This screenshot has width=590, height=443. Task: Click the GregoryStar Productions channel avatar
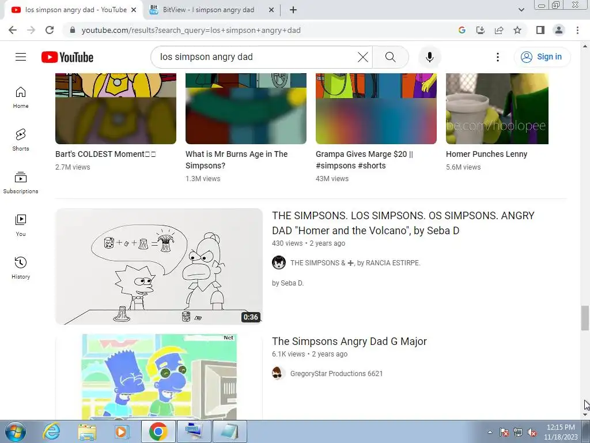[279, 373]
